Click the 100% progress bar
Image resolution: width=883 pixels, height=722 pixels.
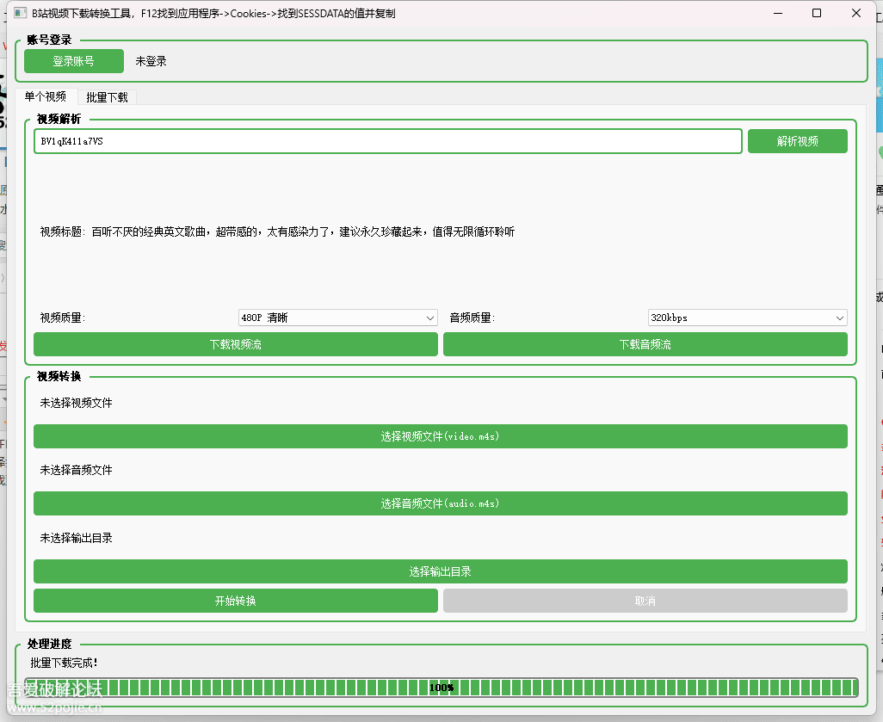coord(441,688)
